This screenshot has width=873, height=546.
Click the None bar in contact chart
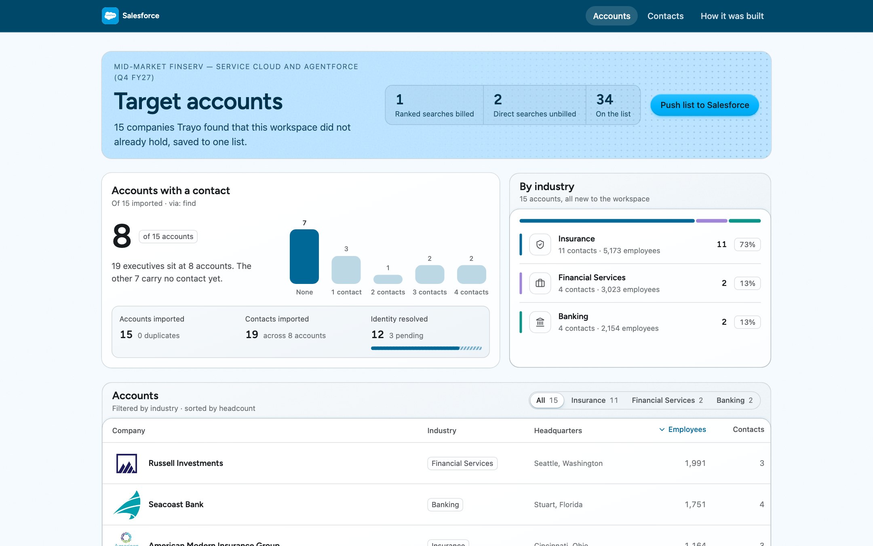304,256
